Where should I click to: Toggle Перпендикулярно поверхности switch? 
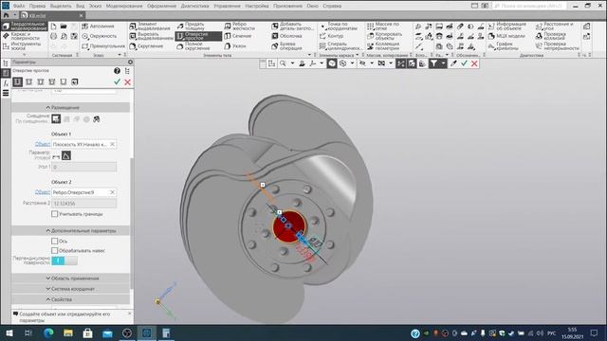[x=64, y=260]
